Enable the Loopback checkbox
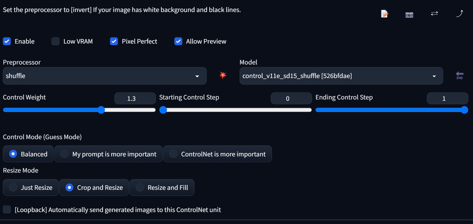 pyautogui.click(x=7, y=209)
